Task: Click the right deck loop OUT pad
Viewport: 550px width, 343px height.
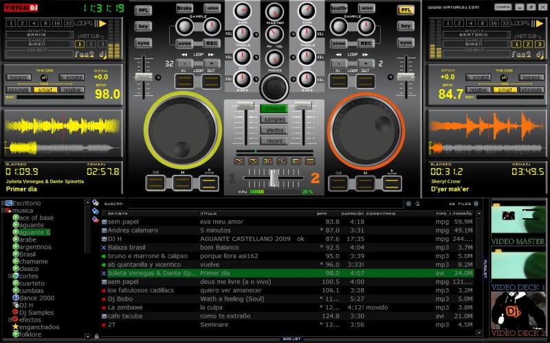Action: pyautogui.click(x=366, y=81)
